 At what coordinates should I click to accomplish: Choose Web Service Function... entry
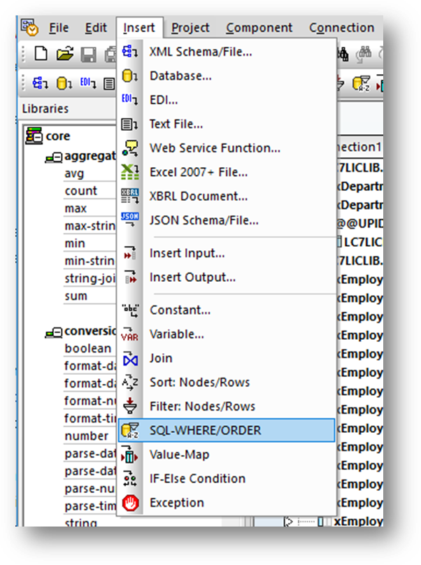pyautogui.click(x=227, y=148)
